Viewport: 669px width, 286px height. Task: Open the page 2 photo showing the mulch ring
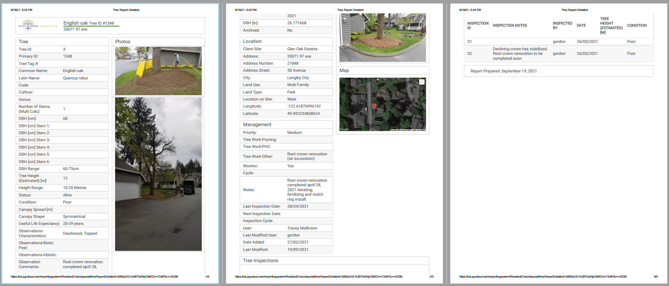click(382, 38)
